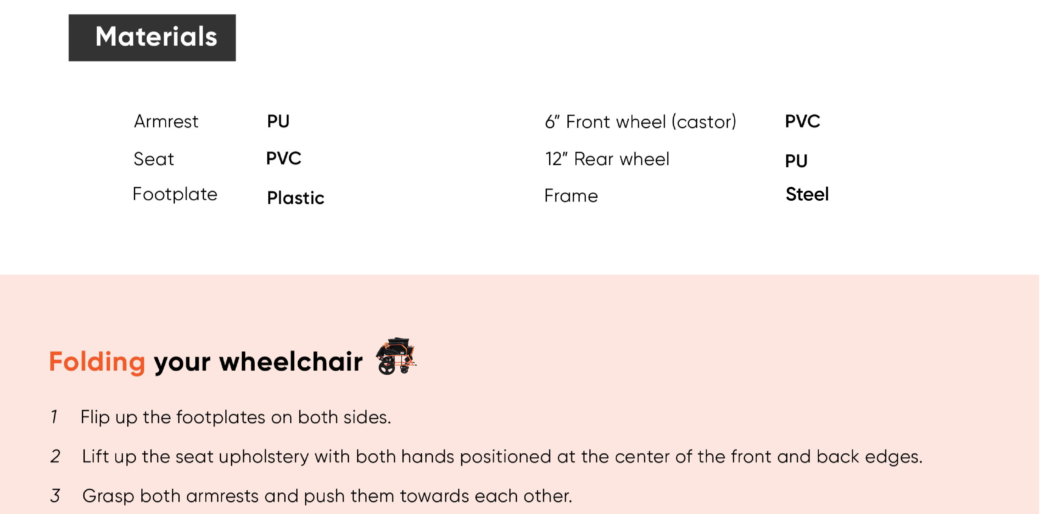1040x514 pixels.
Task: Click the PU value for rear wheel
Action: (796, 161)
